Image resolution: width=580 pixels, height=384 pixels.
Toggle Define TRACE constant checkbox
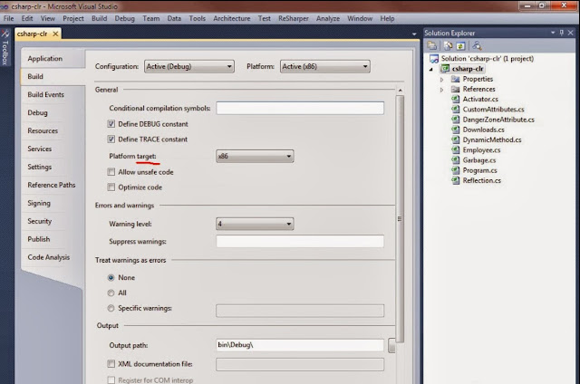click(x=111, y=139)
